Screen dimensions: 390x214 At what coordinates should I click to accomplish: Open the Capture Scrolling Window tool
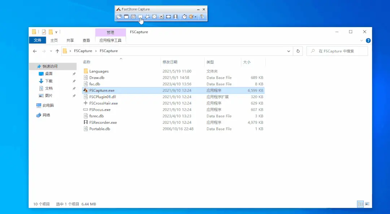(161, 16)
